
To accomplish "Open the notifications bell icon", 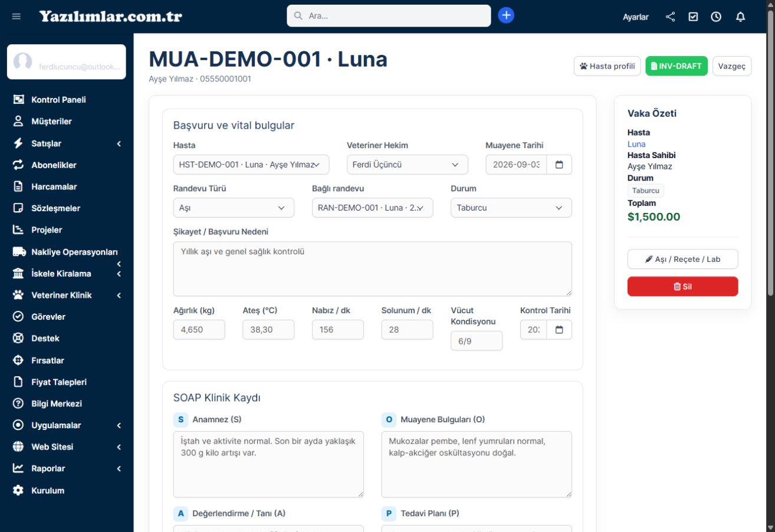I will coord(740,17).
